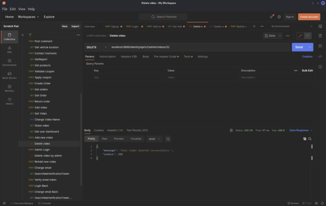This screenshot has width=326, height=206.
Task: Click the Send button
Action: coord(299,47)
